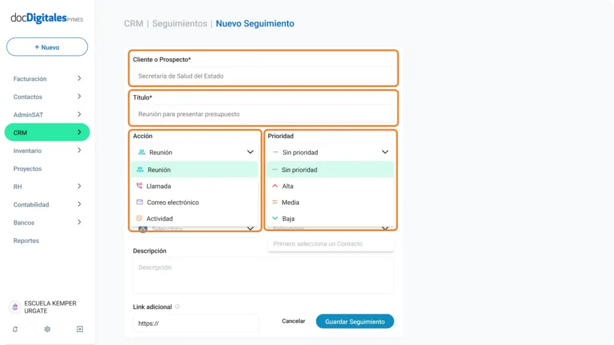614x345 pixels.
Task: Open the notifications bell icon
Action: pos(15,329)
